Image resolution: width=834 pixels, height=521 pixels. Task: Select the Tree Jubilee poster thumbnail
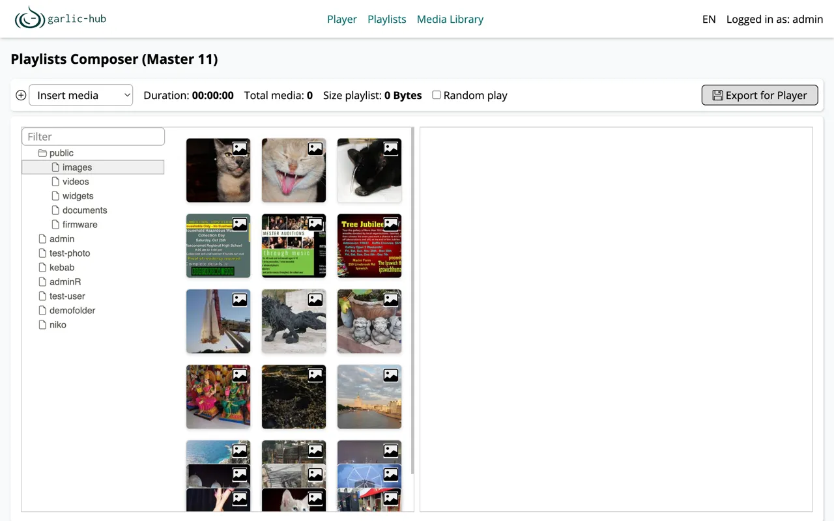click(x=369, y=246)
